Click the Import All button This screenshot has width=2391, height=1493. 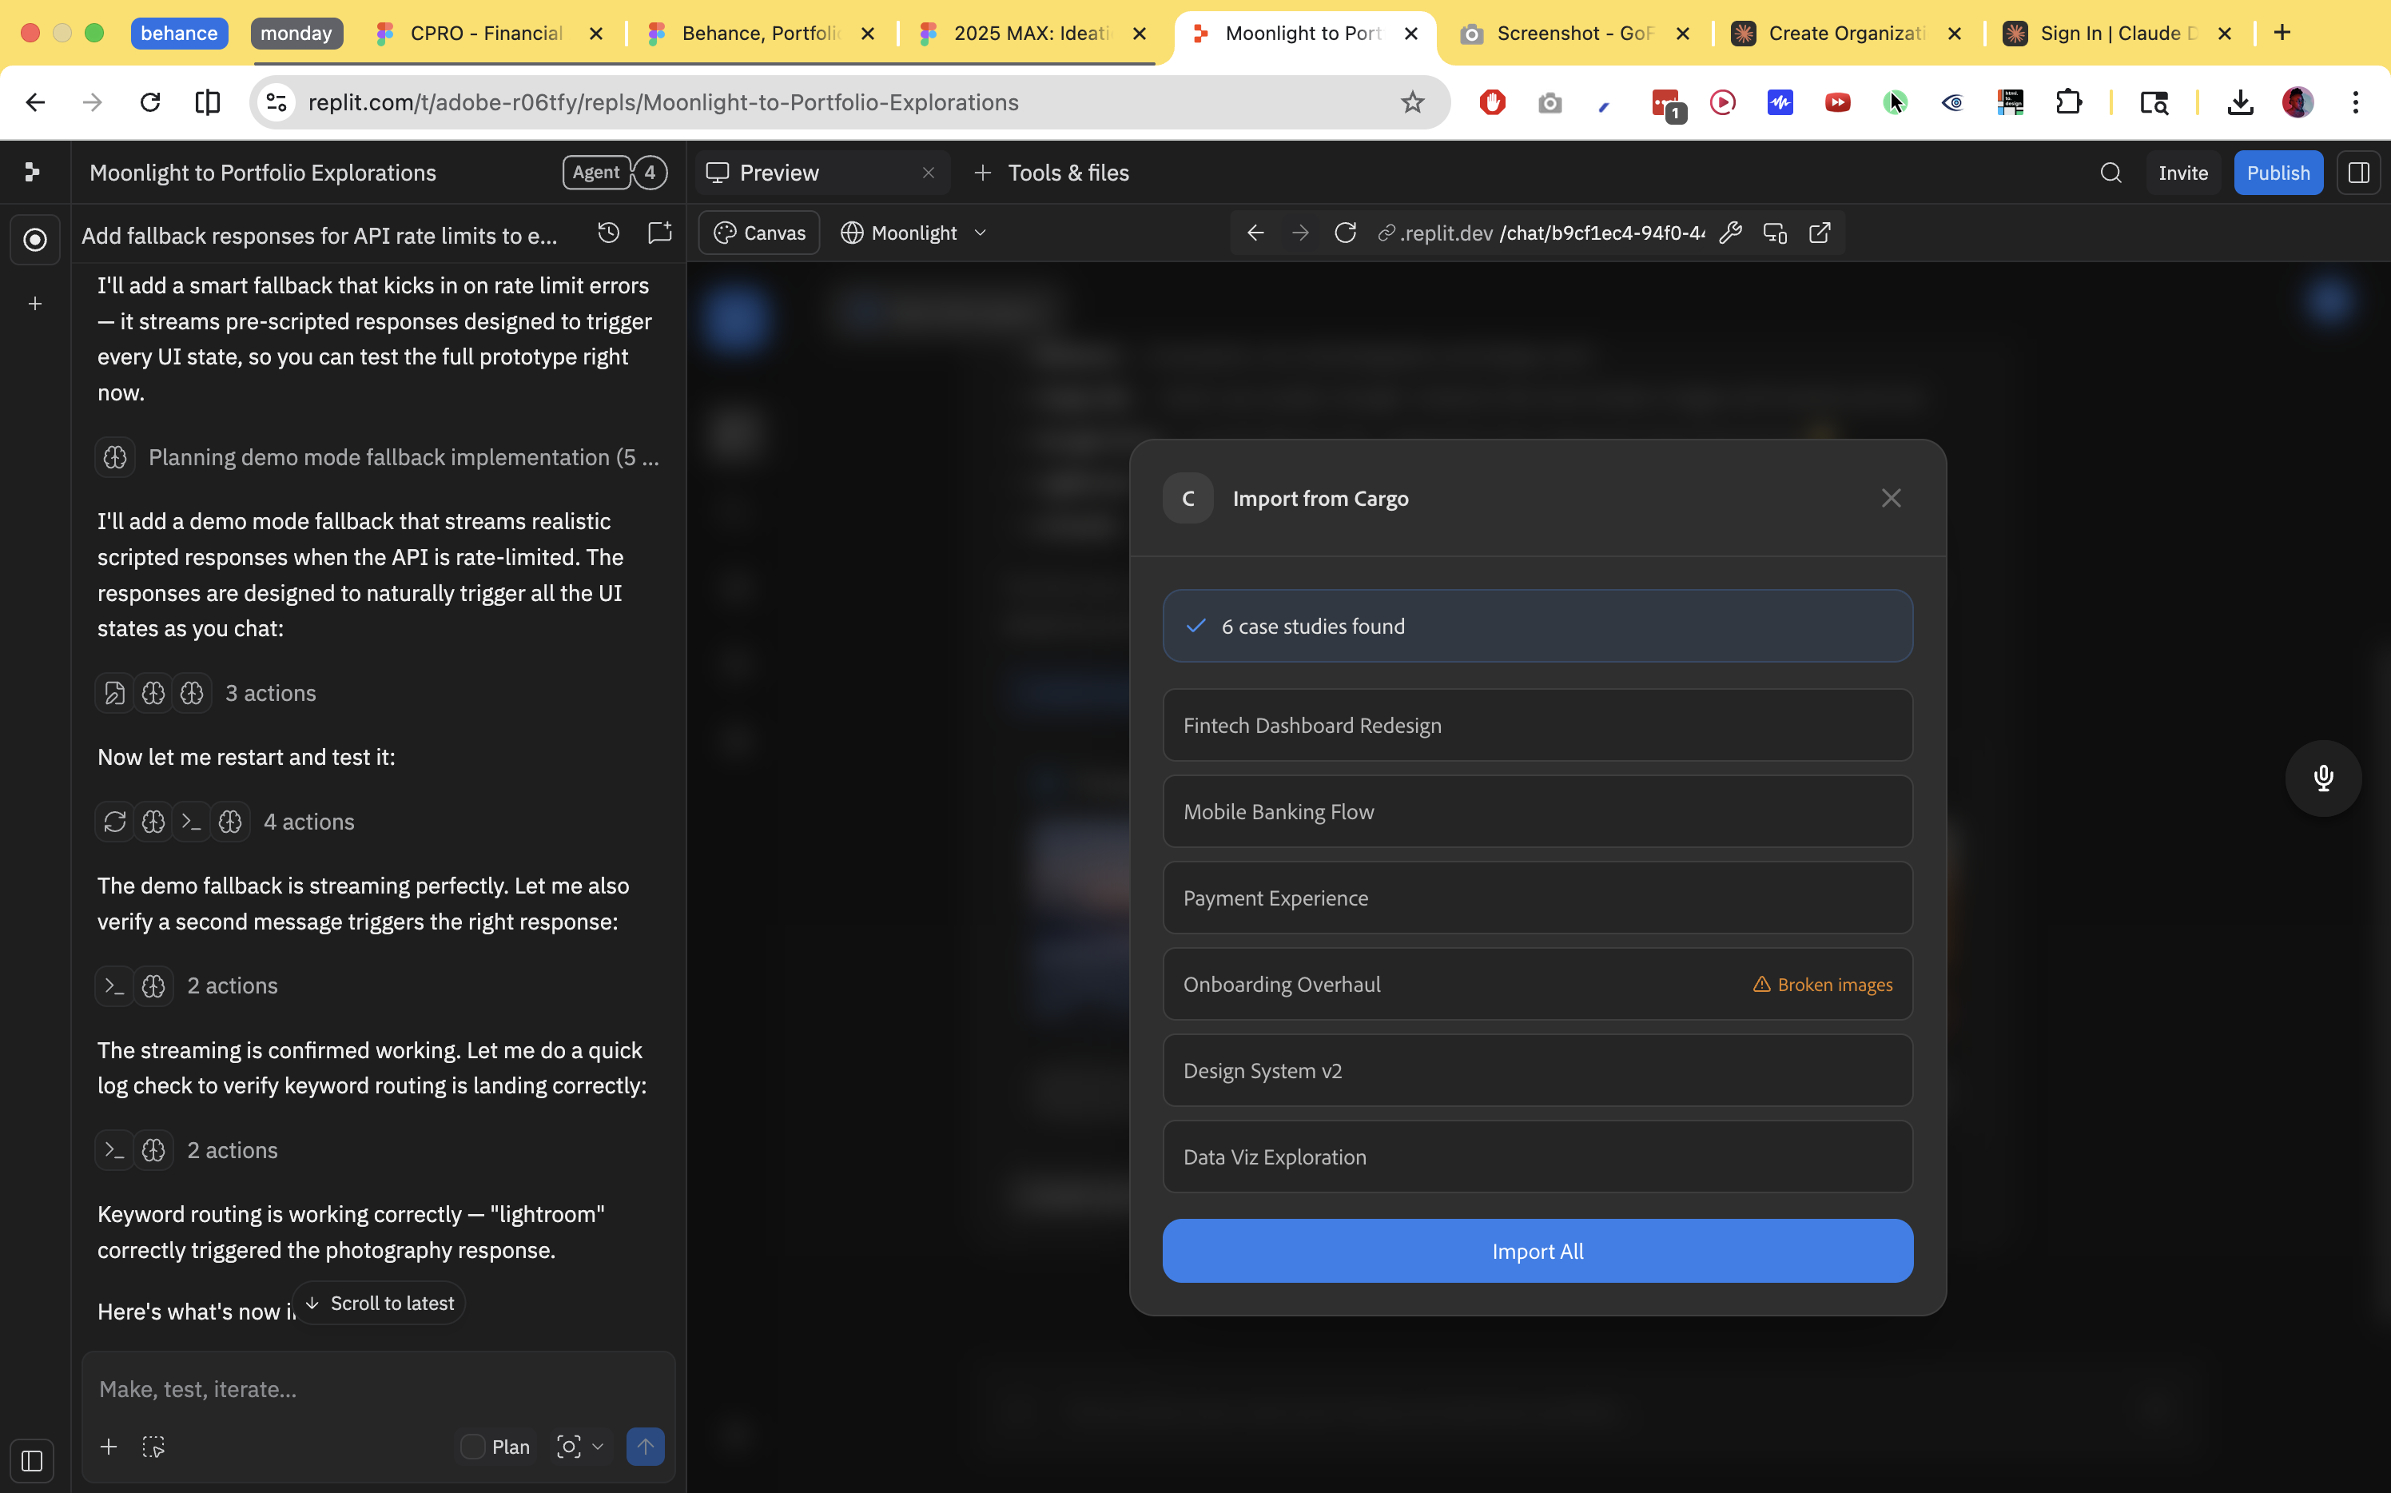coord(1537,1251)
